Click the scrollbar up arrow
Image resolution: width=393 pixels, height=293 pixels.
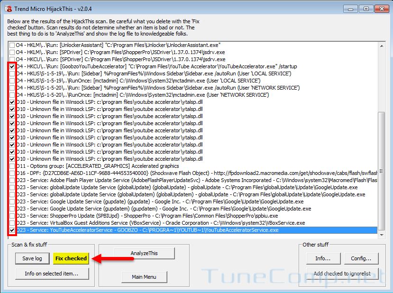coord(382,46)
